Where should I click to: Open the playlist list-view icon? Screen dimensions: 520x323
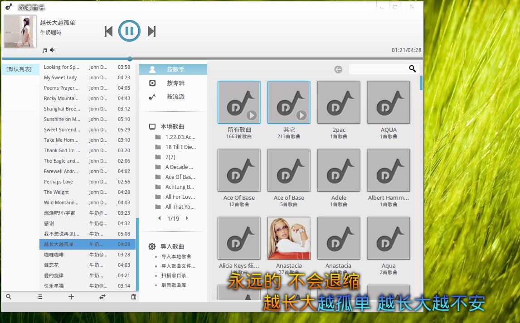(40, 296)
